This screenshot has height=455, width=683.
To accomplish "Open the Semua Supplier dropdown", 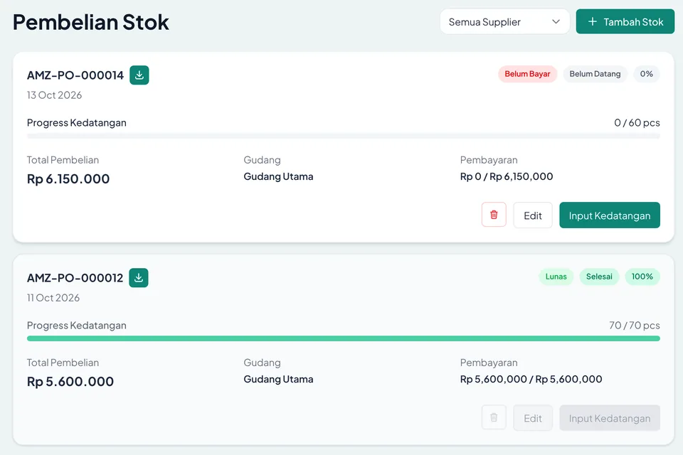I will 504,22.
